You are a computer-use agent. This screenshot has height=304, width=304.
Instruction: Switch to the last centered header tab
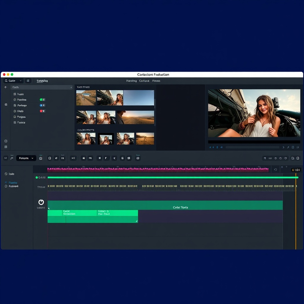click(156, 81)
